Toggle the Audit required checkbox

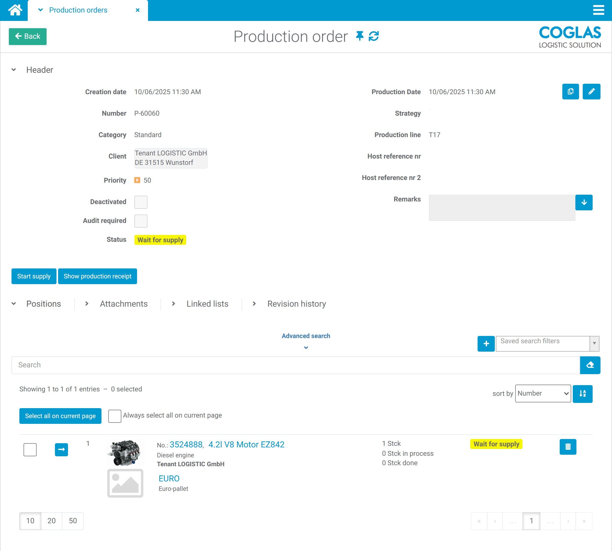(x=141, y=221)
